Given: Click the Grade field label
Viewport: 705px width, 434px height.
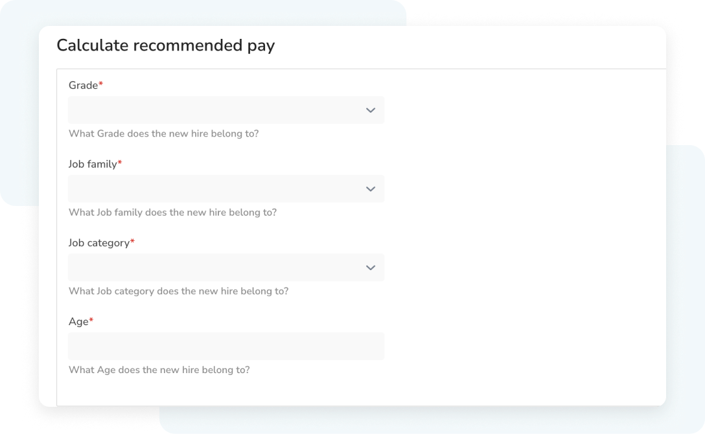Looking at the screenshot, I should (83, 86).
